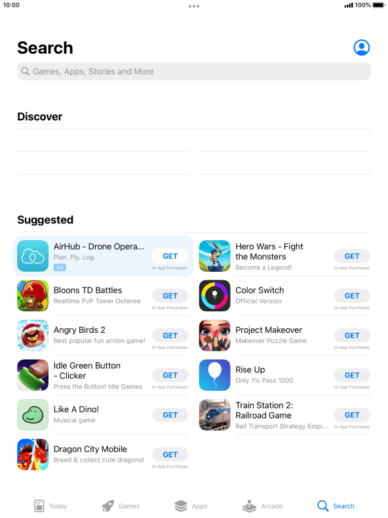Download Dragon City Mobile with GET
Viewport: 388px width, 518px height.
click(x=170, y=454)
